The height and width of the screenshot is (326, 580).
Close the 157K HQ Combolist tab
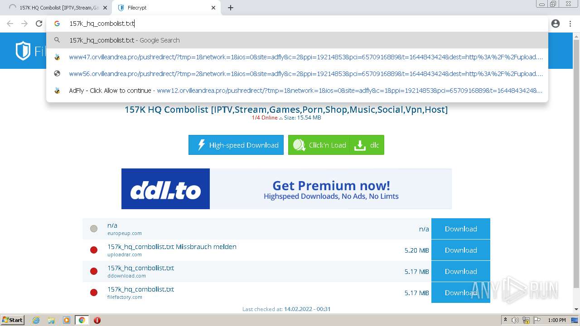click(105, 8)
